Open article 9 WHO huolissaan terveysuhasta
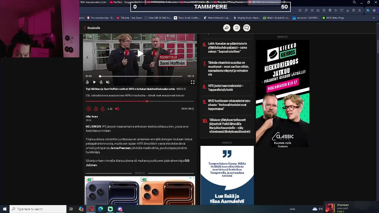The image size is (379, 213). tap(227, 105)
